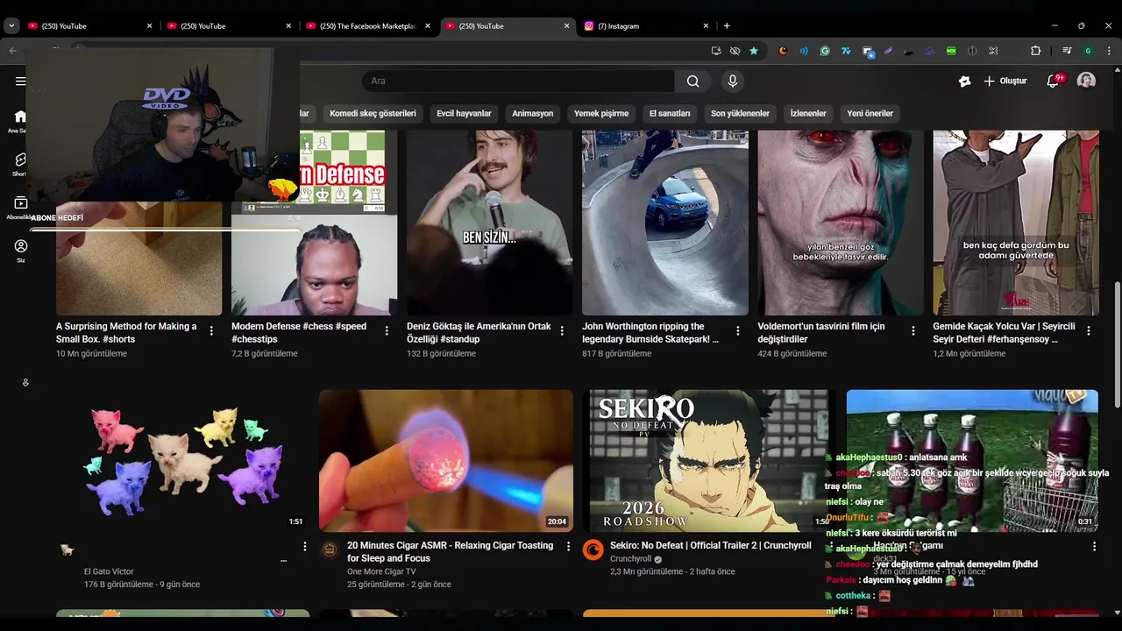Open the Crunchyroll channel avatar

tap(593, 549)
